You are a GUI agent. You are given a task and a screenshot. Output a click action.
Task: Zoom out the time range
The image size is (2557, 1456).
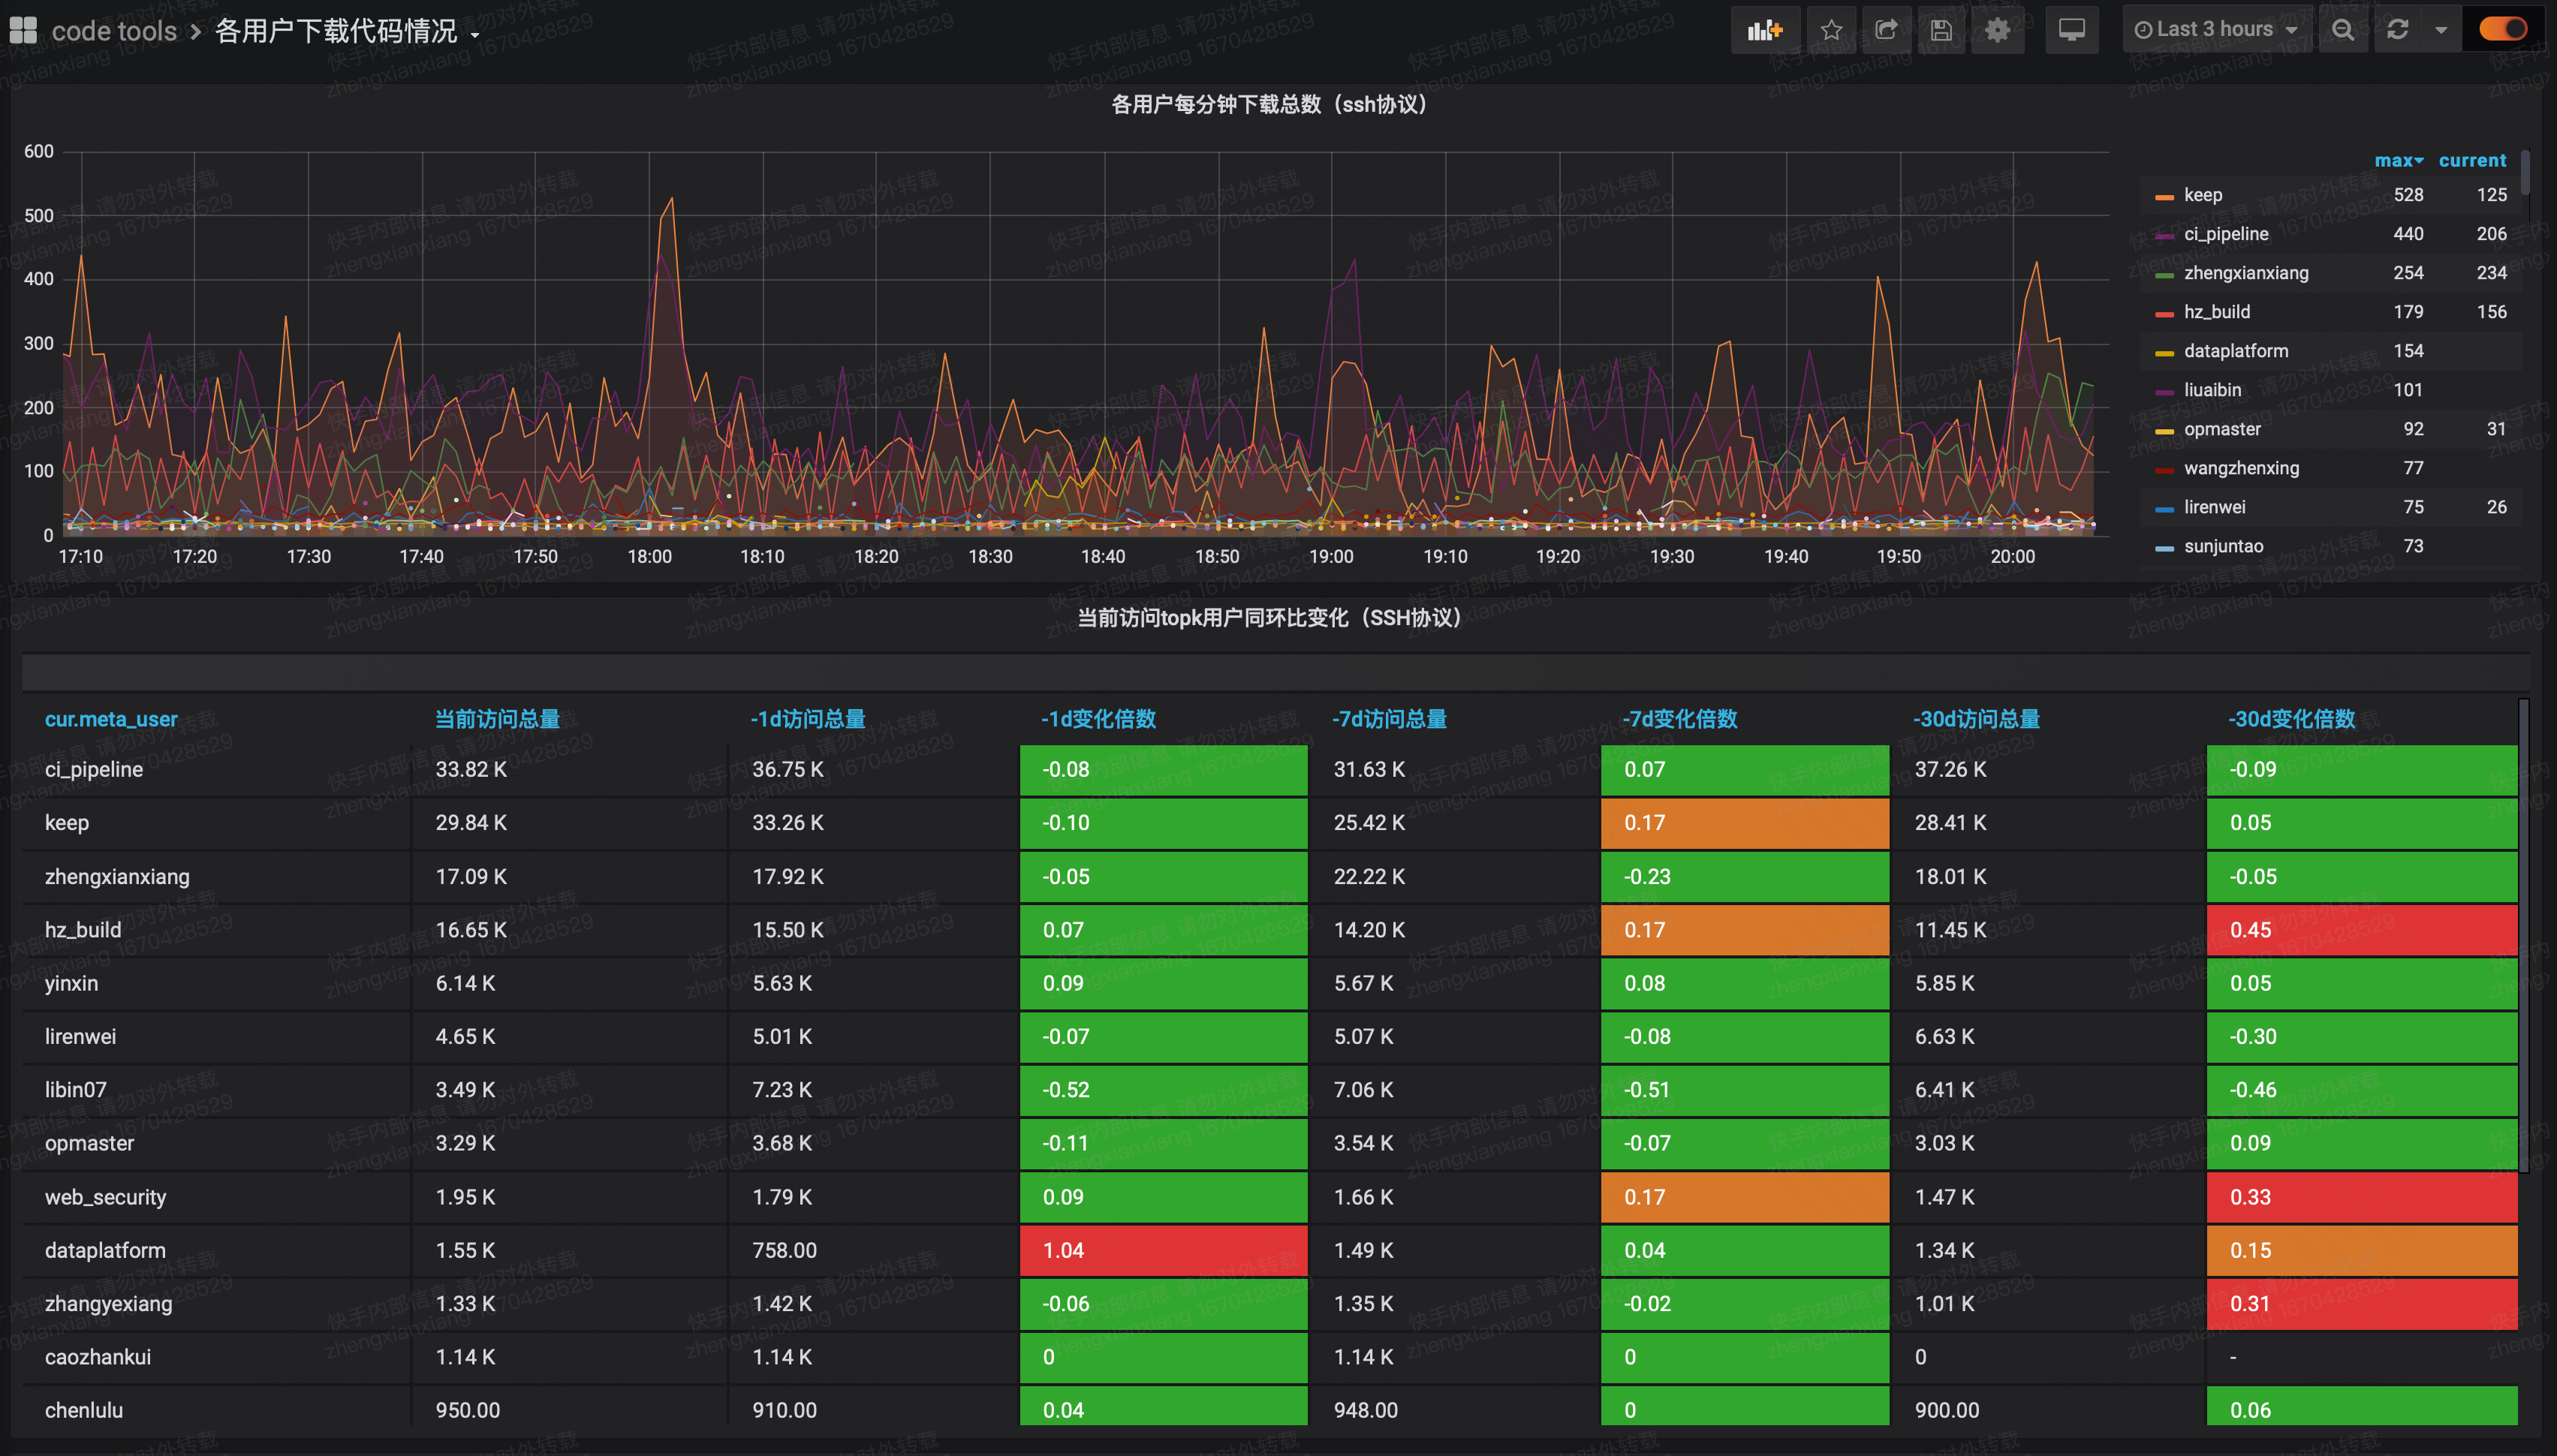point(2343,30)
